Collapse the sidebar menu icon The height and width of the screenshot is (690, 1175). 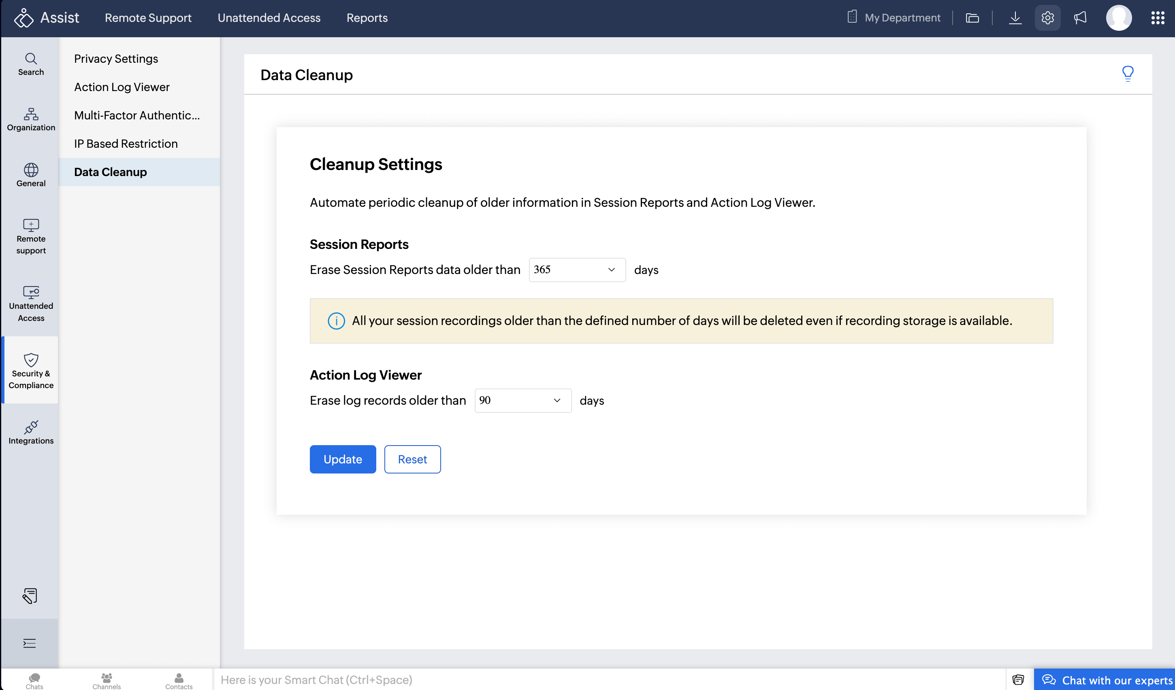30,643
